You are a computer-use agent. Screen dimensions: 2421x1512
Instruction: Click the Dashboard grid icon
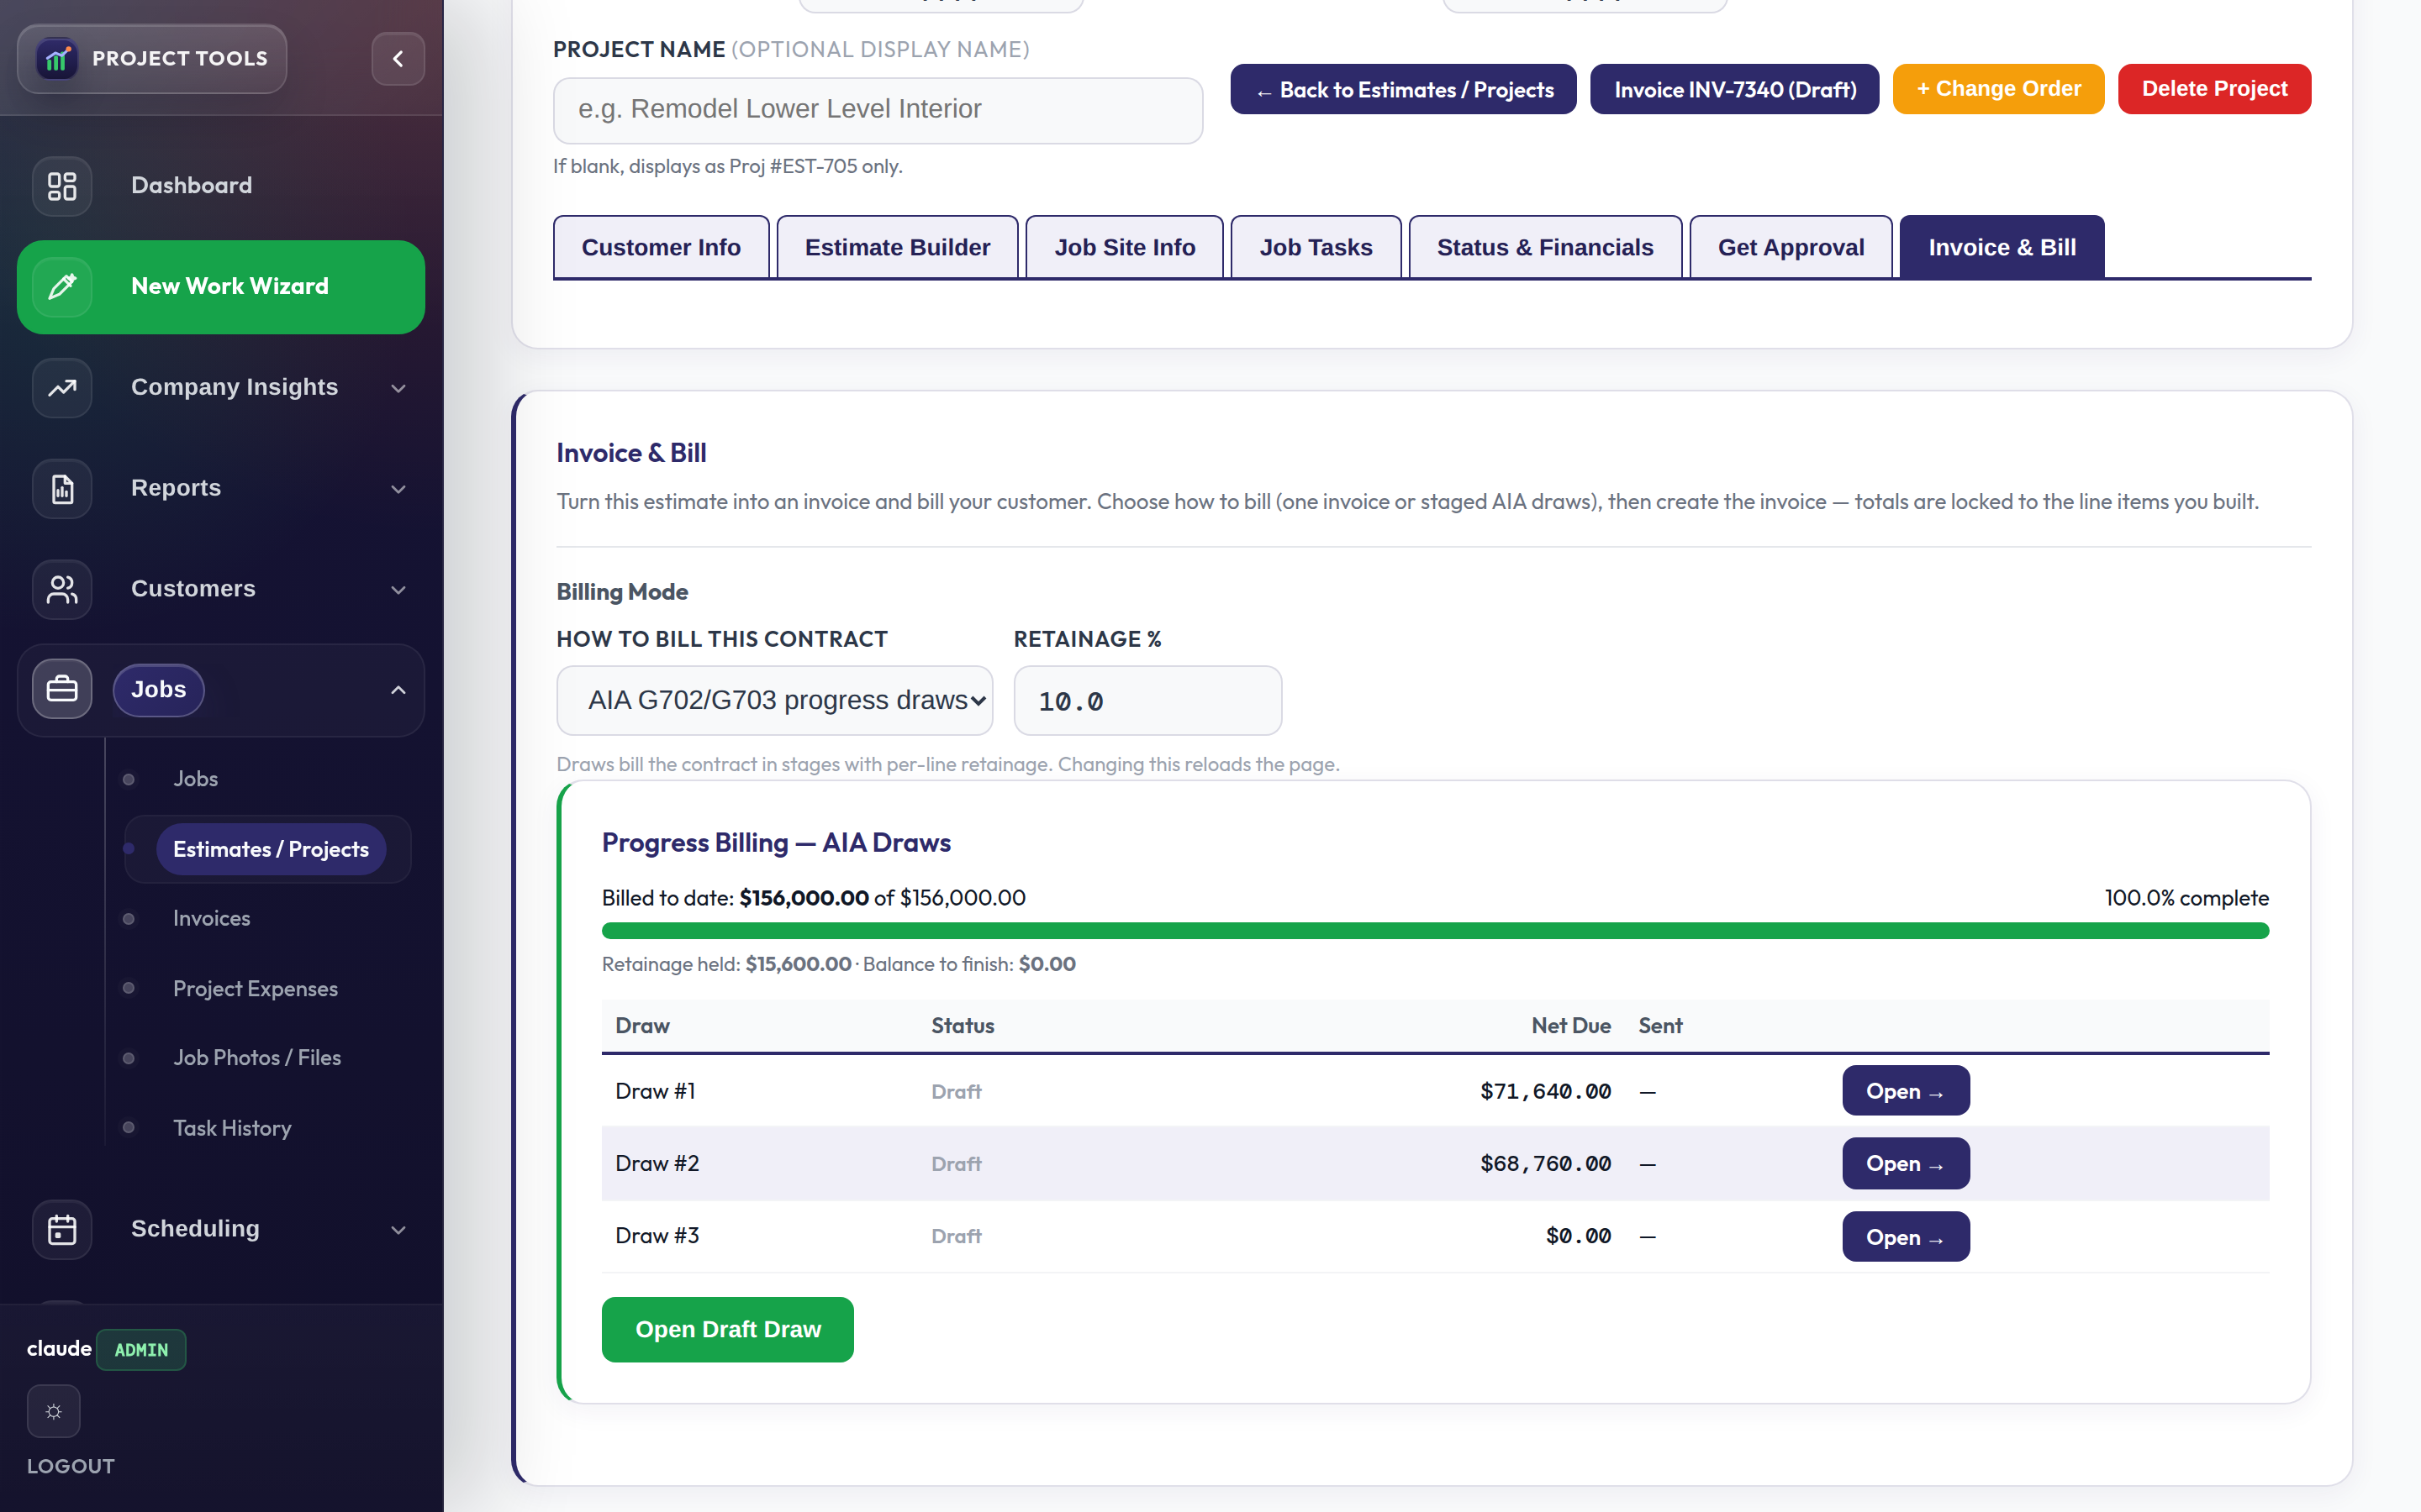(62, 186)
